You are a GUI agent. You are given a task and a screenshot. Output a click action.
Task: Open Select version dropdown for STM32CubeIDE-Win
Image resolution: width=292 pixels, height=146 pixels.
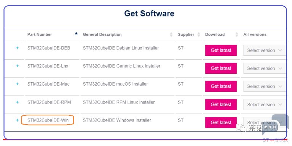265,123
